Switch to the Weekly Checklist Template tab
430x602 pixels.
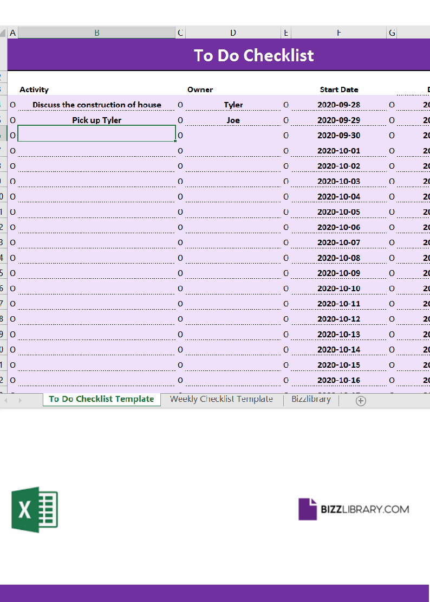point(221,399)
